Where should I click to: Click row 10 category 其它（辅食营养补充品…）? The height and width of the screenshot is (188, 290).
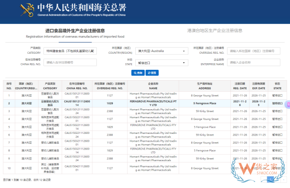(x=50, y=168)
